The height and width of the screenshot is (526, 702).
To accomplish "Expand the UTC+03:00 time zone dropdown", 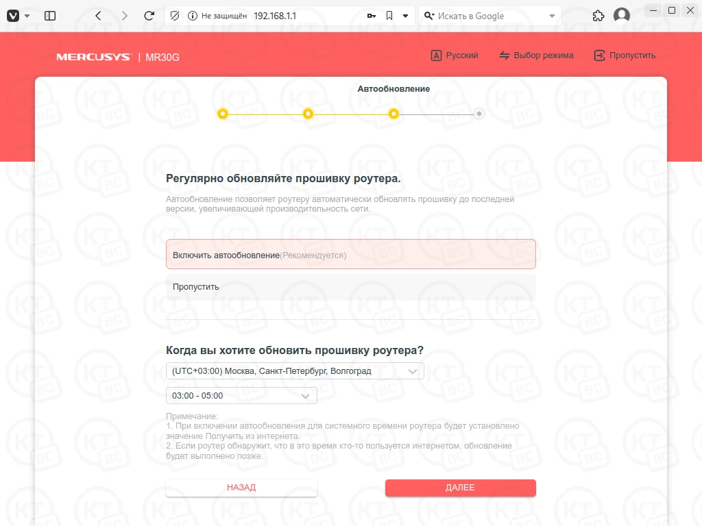I will pos(295,371).
